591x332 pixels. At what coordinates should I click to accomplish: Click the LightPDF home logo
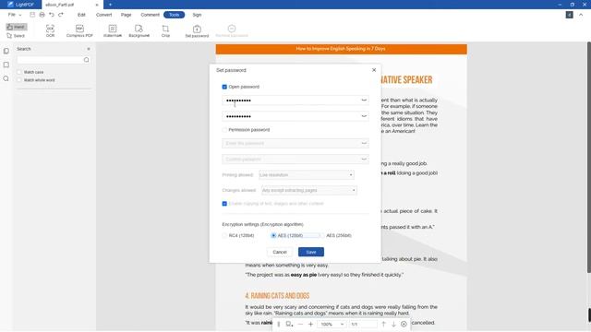pos(20,5)
